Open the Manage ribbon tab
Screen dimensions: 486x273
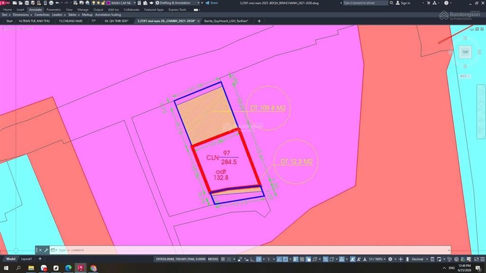(83, 9)
